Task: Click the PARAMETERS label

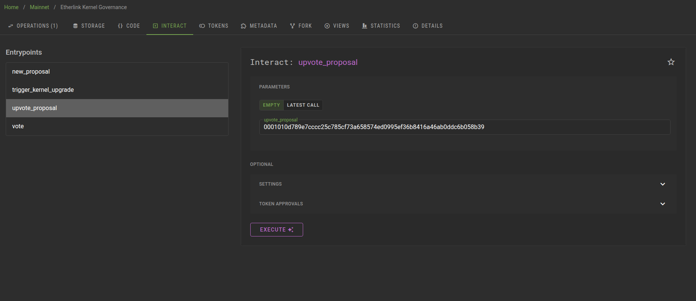Action: (274, 87)
